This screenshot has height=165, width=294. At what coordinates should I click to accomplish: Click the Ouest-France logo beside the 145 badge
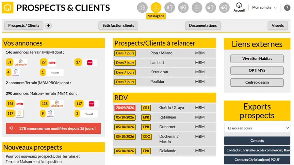coord(20,104)
